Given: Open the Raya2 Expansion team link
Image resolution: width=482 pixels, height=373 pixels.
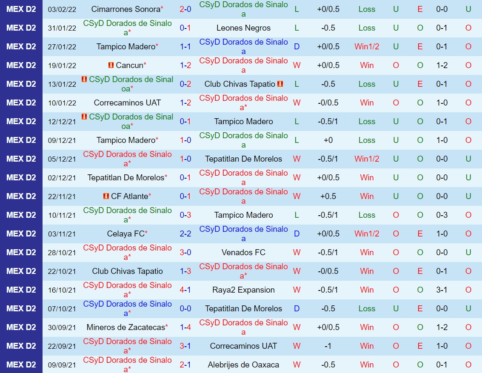Looking at the screenshot, I should (243, 290).
